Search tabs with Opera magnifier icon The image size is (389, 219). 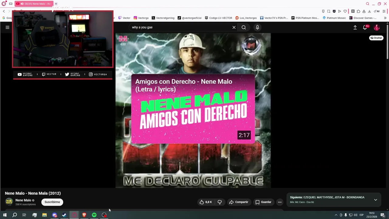pyautogui.click(x=367, y=4)
